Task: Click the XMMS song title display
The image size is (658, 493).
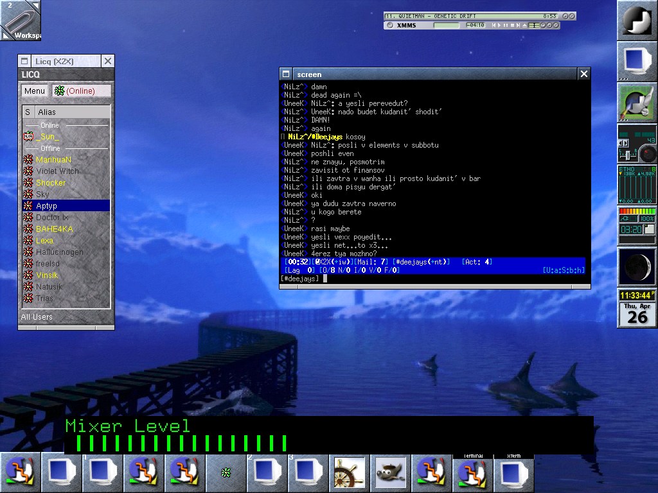Action: 471,16
